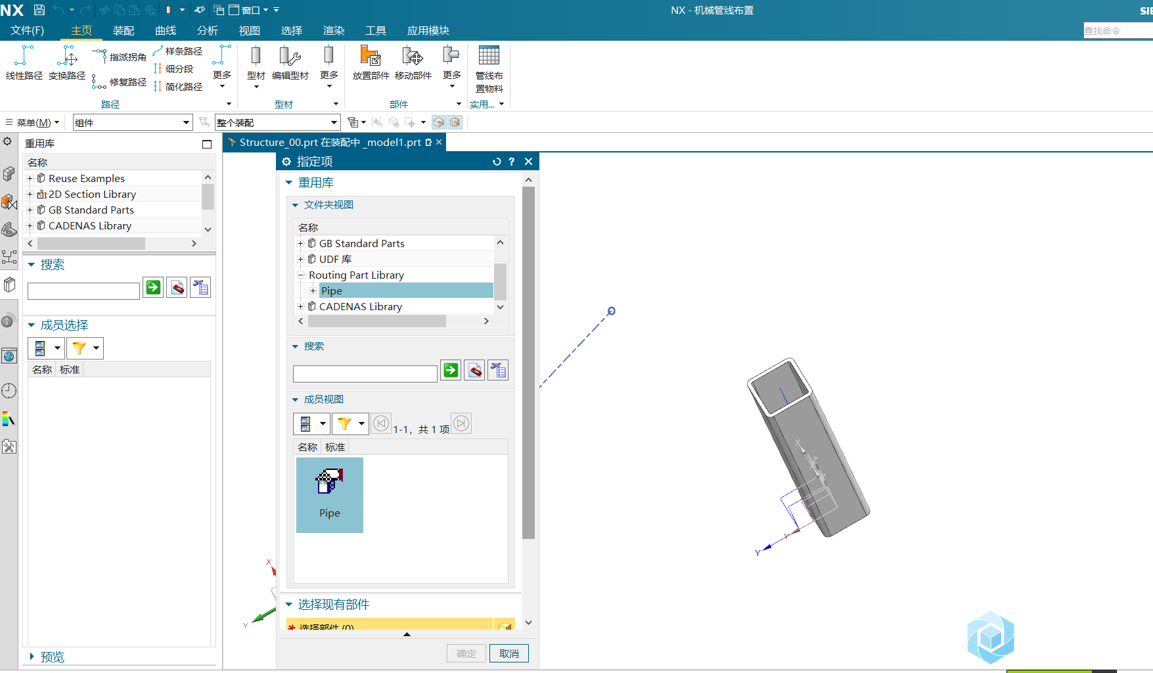Click the 查找命令 command finder box
The height and width of the screenshot is (673, 1153).
click(1118, 30)
